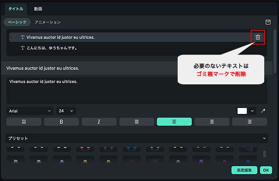Confirm with the OK button
Image resolution: width=279 pixels, height=181 pixels.
[x=266, y=170]
